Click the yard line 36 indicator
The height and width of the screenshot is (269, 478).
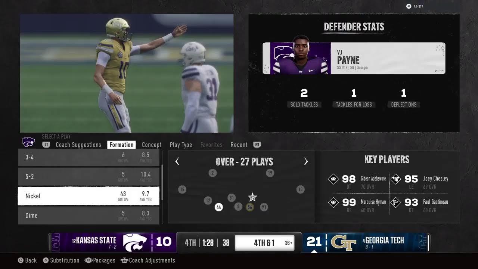click(x=288, y=243)
